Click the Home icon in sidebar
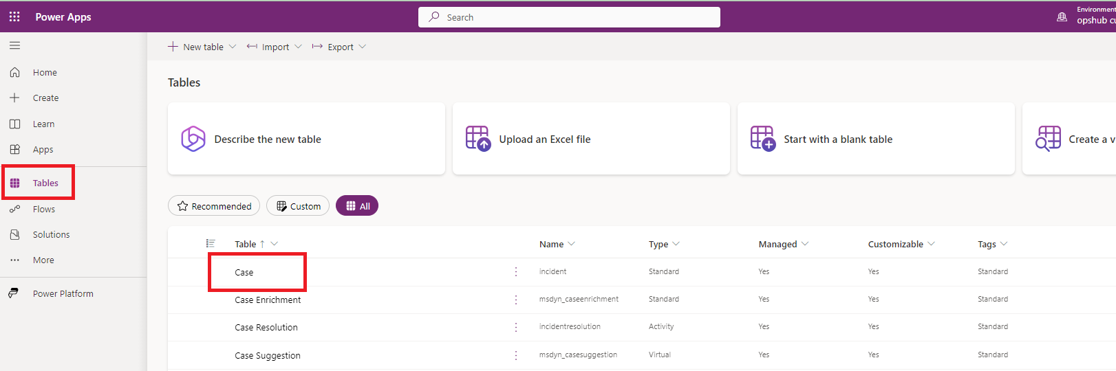Image resolution: width=1116 pixels, height=371 pixels. 14,72
